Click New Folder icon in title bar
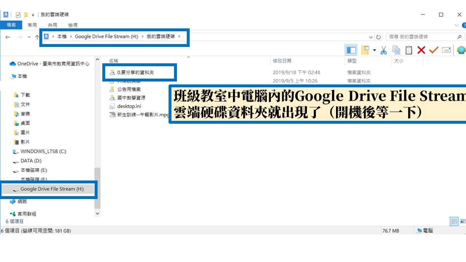The image size is (466, 262). click(x=26, y=15)
